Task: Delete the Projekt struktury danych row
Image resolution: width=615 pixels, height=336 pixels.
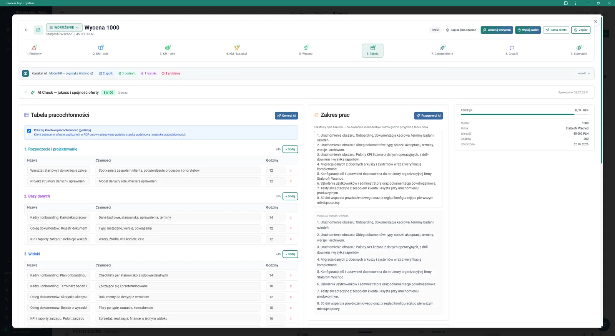Action: [x=291, y=181]
